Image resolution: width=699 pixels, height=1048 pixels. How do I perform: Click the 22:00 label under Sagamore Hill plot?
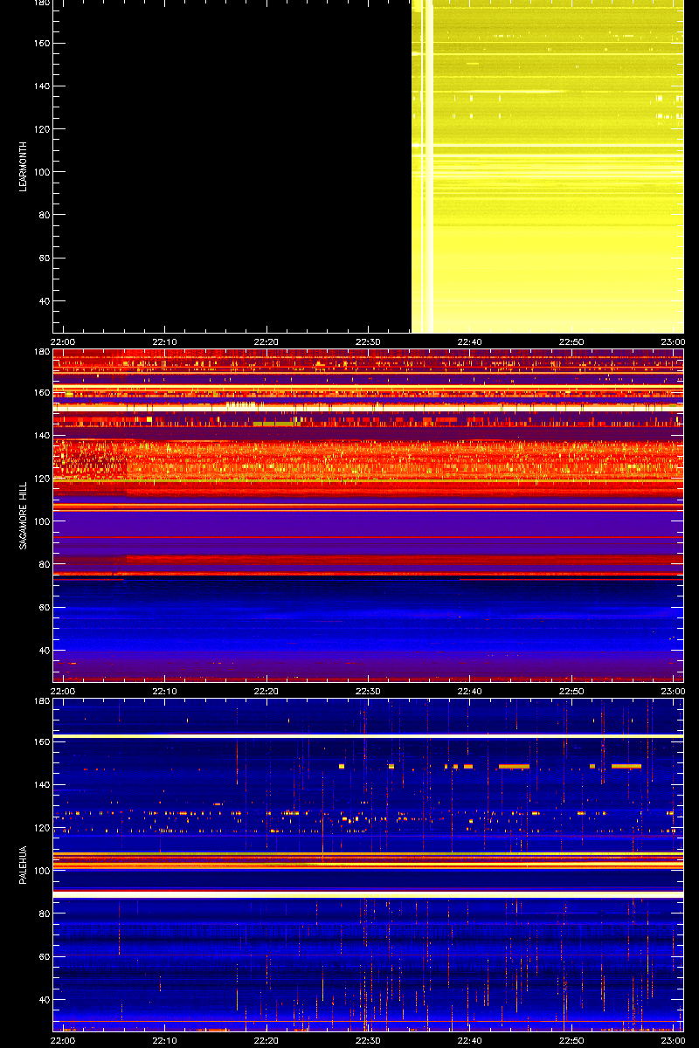(63, 691)
